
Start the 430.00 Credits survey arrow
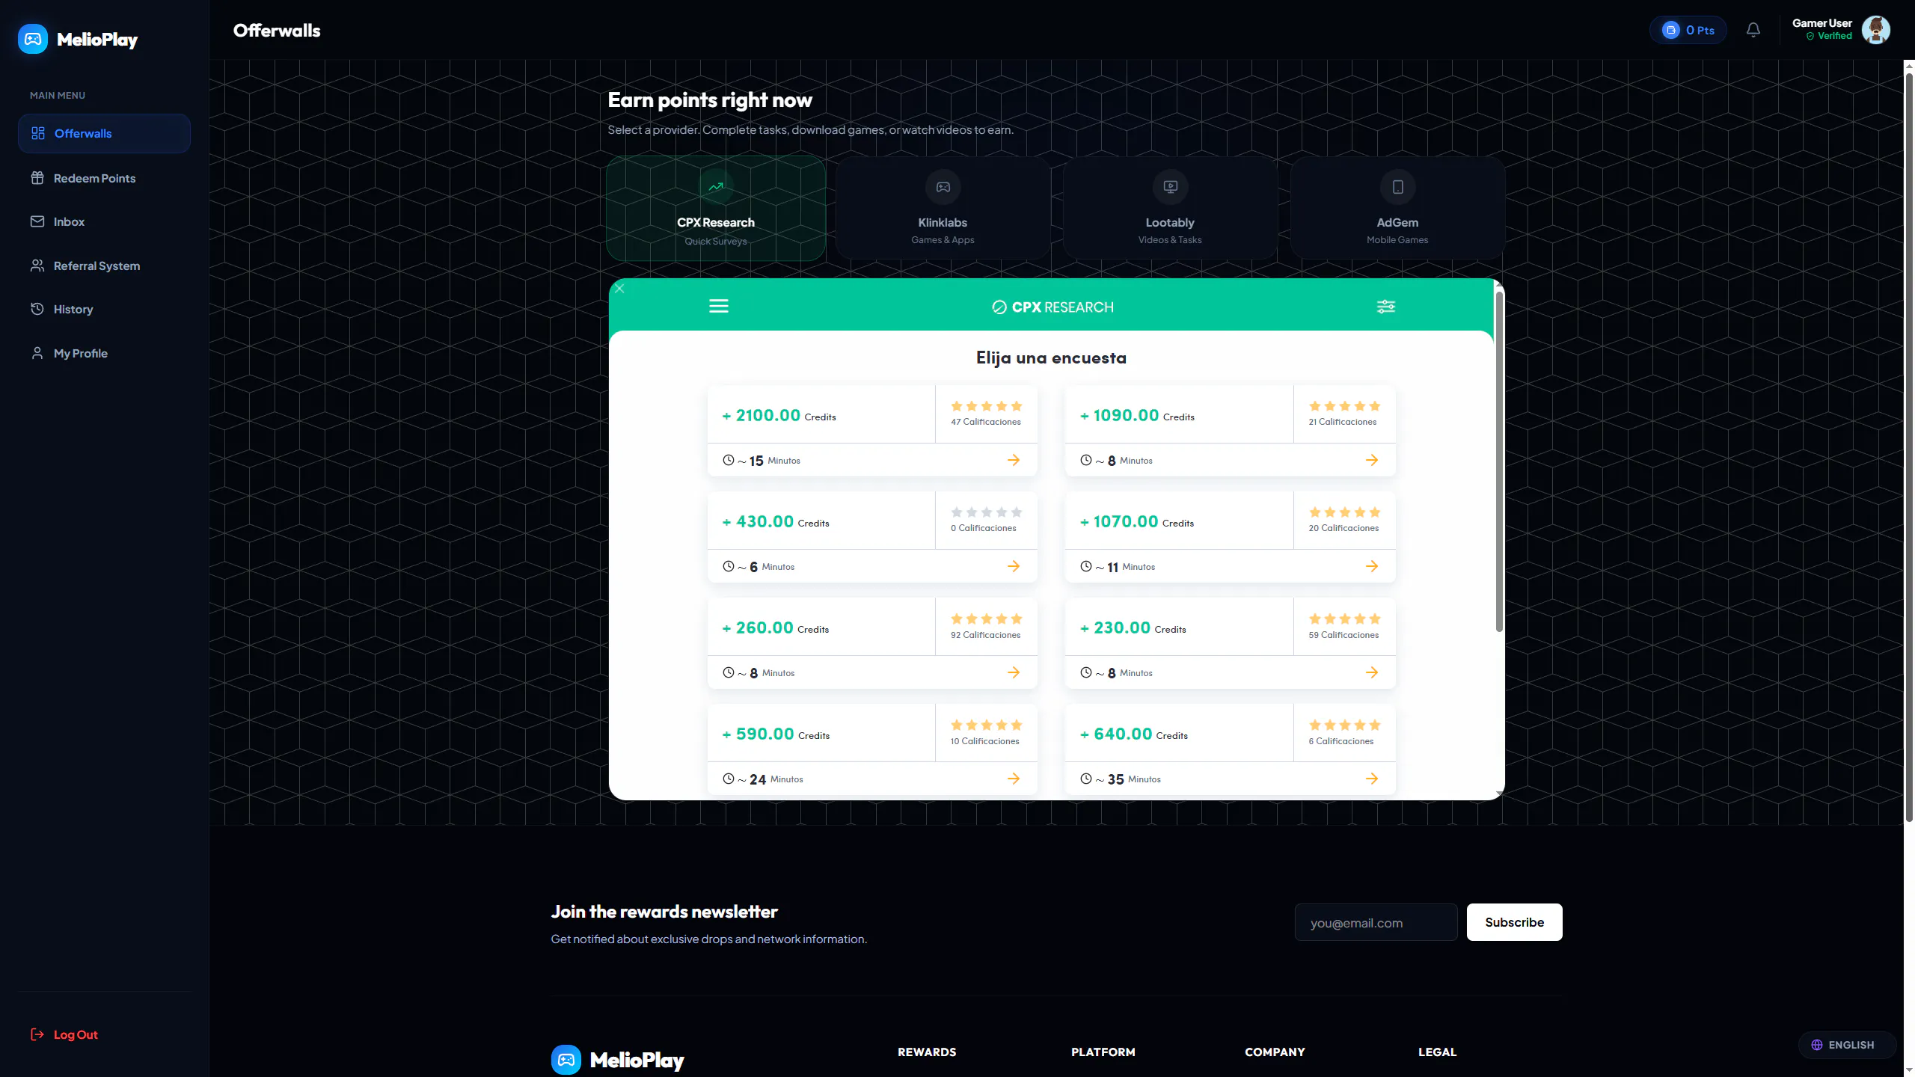1013,566
